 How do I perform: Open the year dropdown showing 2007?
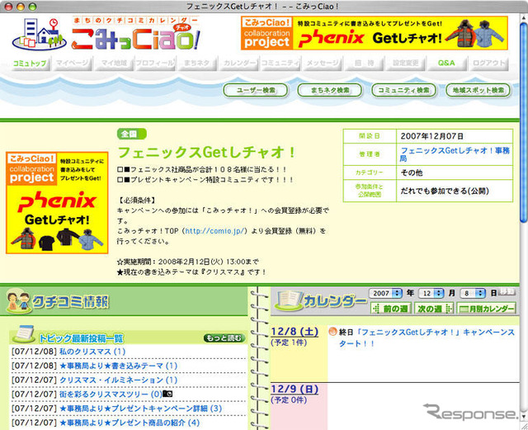[386, 293]
